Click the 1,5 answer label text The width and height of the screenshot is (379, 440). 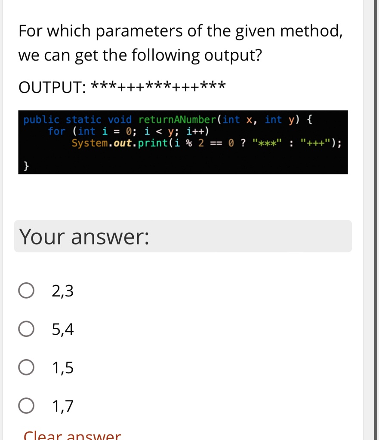coord(62,367)
